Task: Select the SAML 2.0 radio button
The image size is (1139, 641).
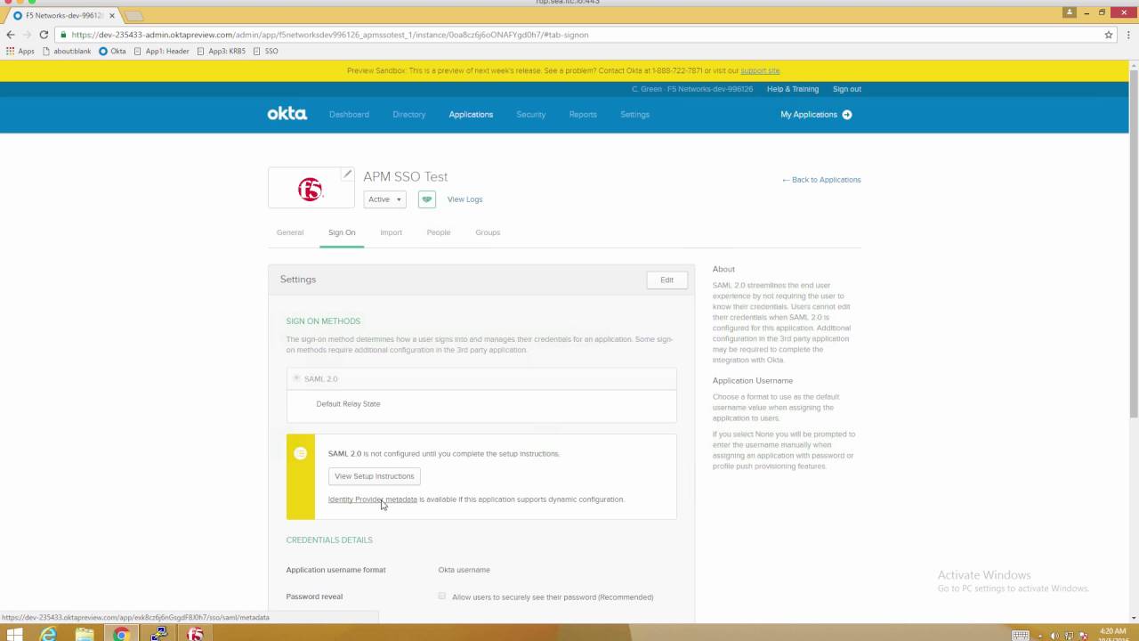Action: pyautogui.click(x=297, y=378)
